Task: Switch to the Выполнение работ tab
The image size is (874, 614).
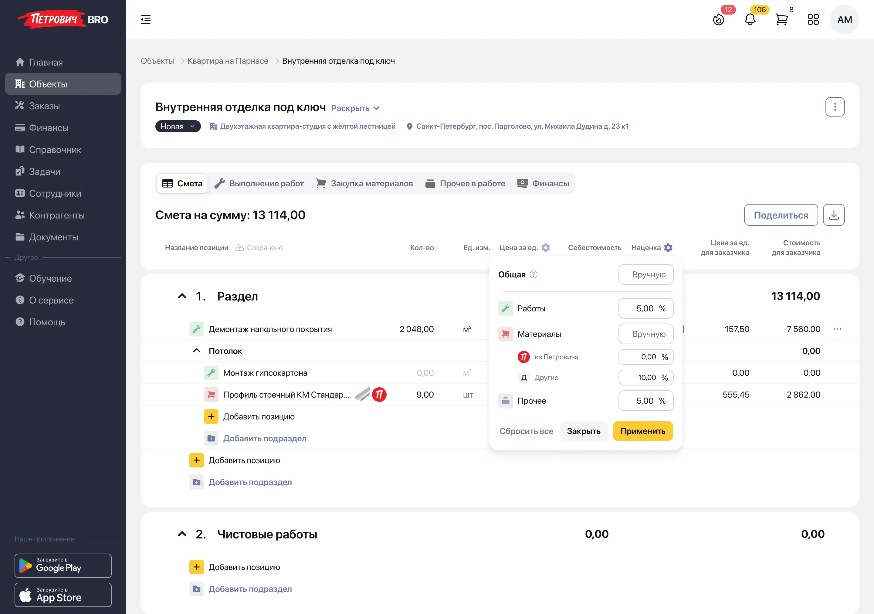Action: click(x=259, y=184)
